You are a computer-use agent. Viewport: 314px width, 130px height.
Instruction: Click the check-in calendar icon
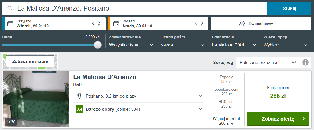coord(10,24)
